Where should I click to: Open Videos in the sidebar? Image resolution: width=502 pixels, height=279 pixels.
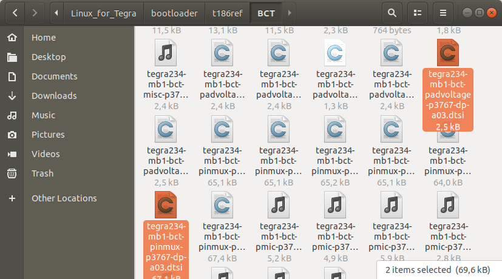click(x=46, y=154)
